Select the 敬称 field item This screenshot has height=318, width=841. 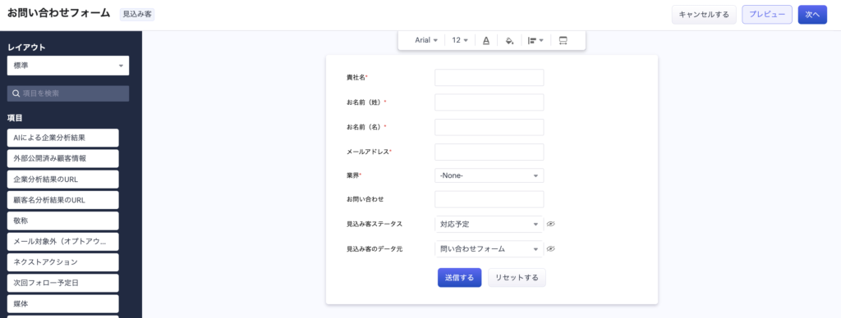tap(62, 220)
